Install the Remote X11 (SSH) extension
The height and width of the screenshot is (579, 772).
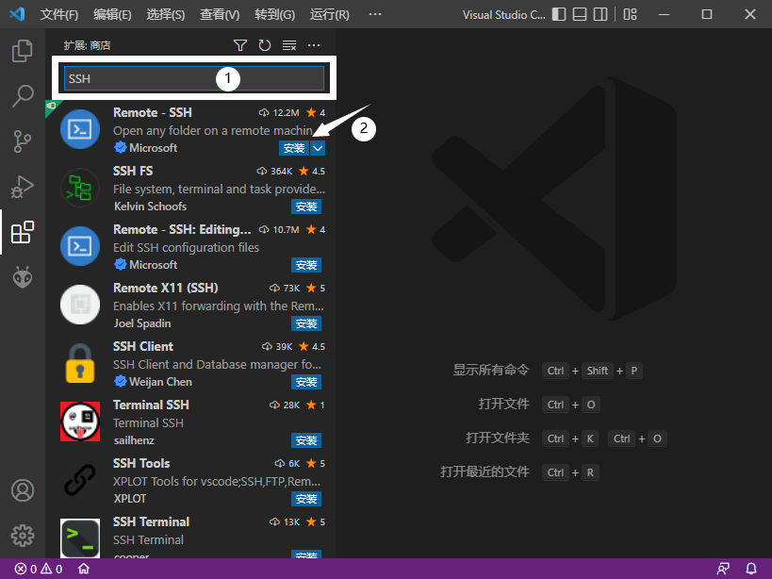306,323
